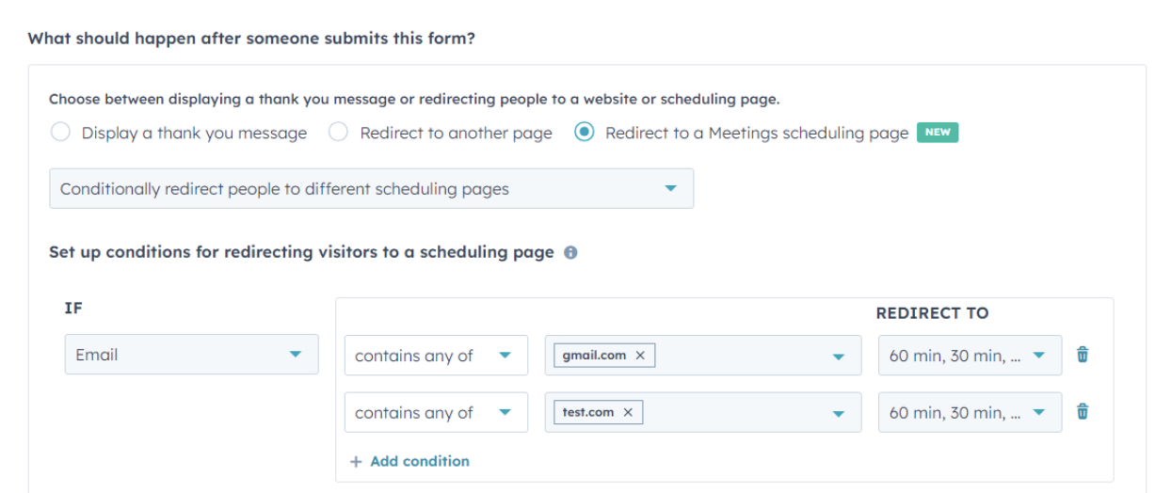Delete the gmail.com condition row
1171x493 pixels.
1083,355
